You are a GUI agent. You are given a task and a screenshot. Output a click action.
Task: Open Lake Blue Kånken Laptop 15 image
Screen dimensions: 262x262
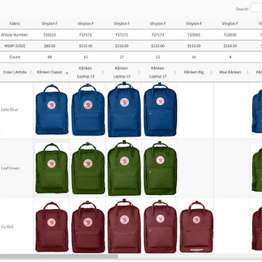click(x=124, y=109)
